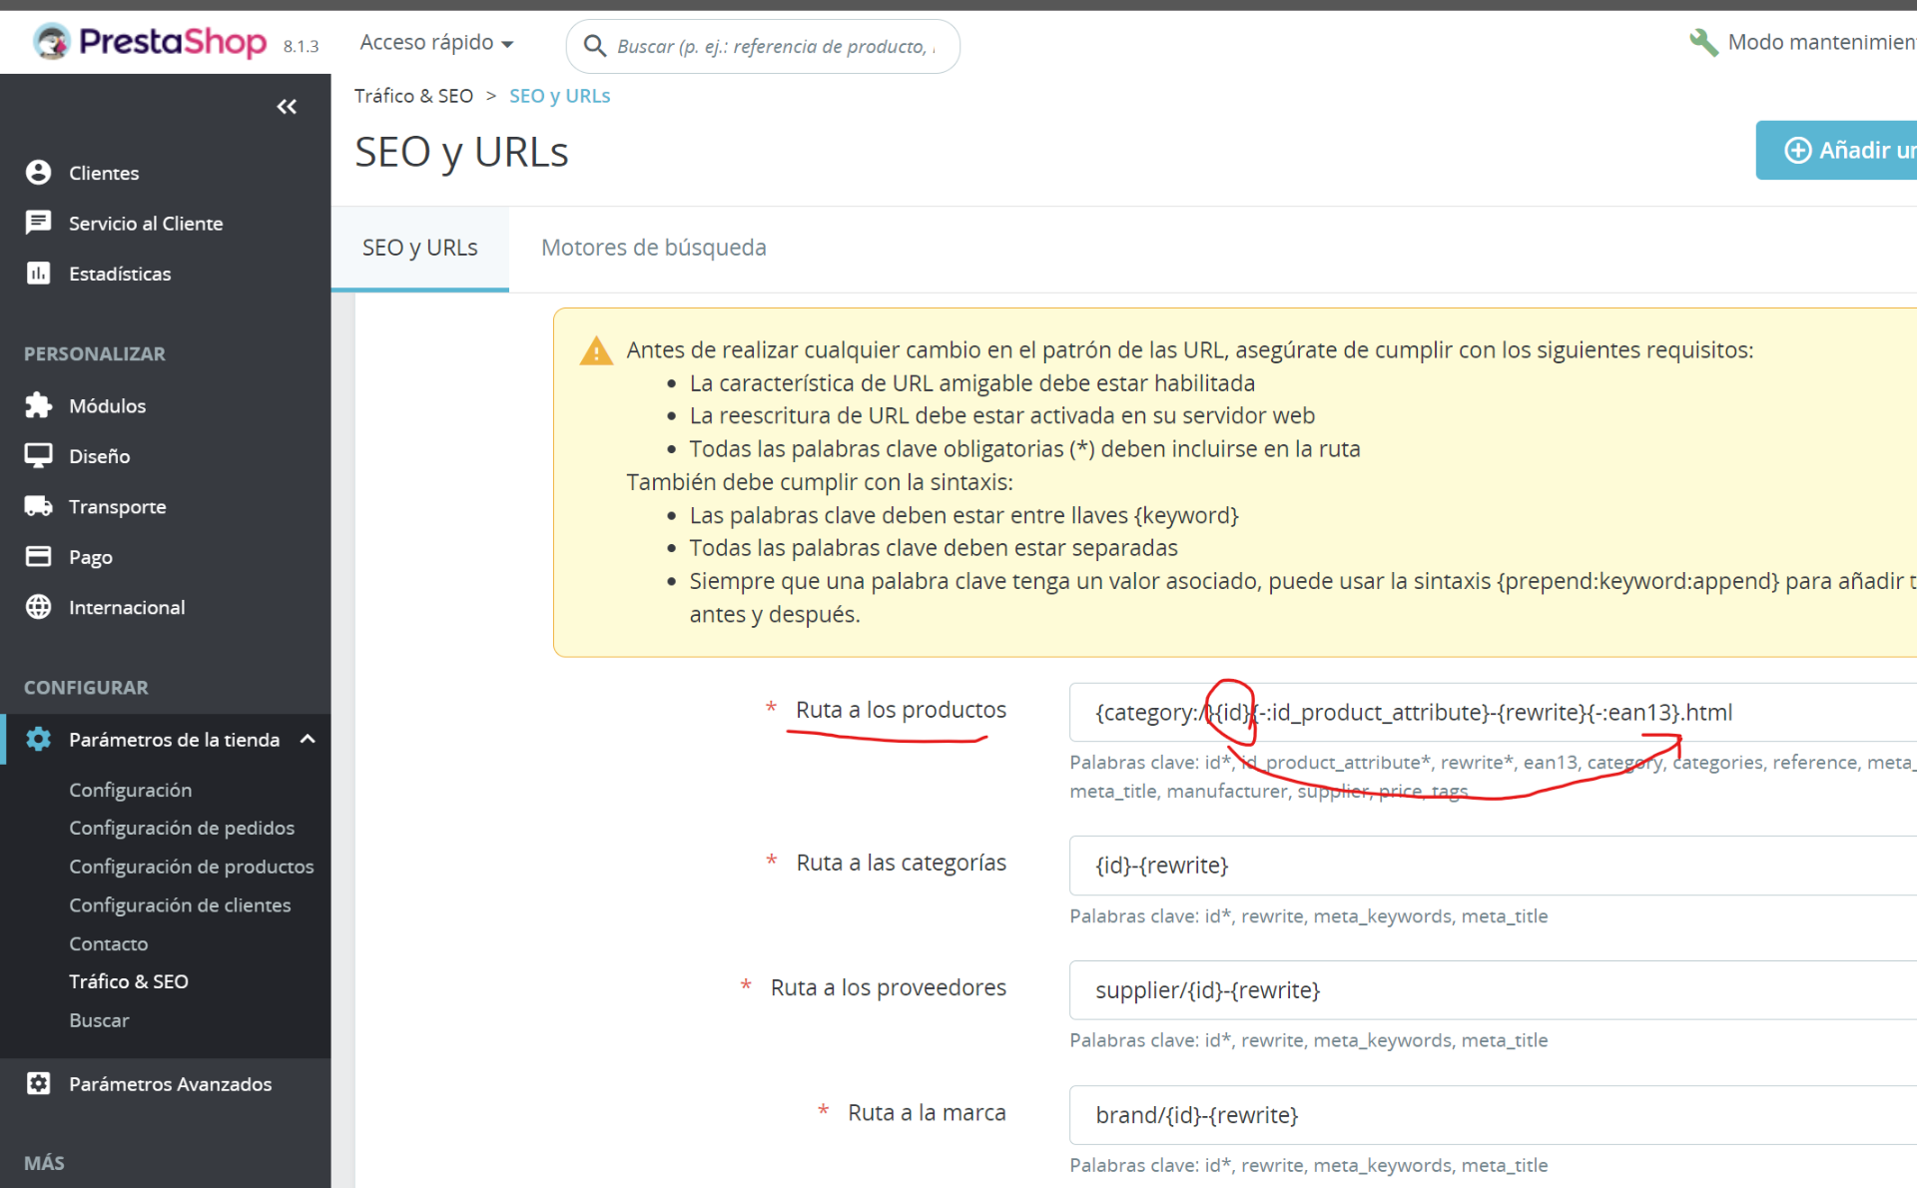The image size is (1917, 1188).
Task: Expand the Parámetros Avanzados menu
Action: coord(170,1084)
